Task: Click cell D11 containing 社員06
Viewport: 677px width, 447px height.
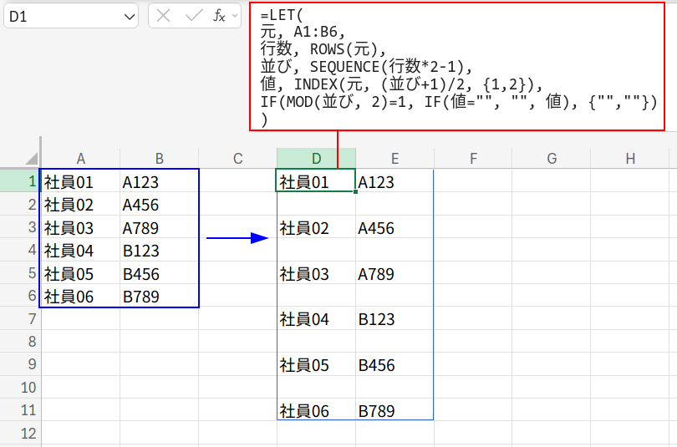Action: [x=316, y=411]
